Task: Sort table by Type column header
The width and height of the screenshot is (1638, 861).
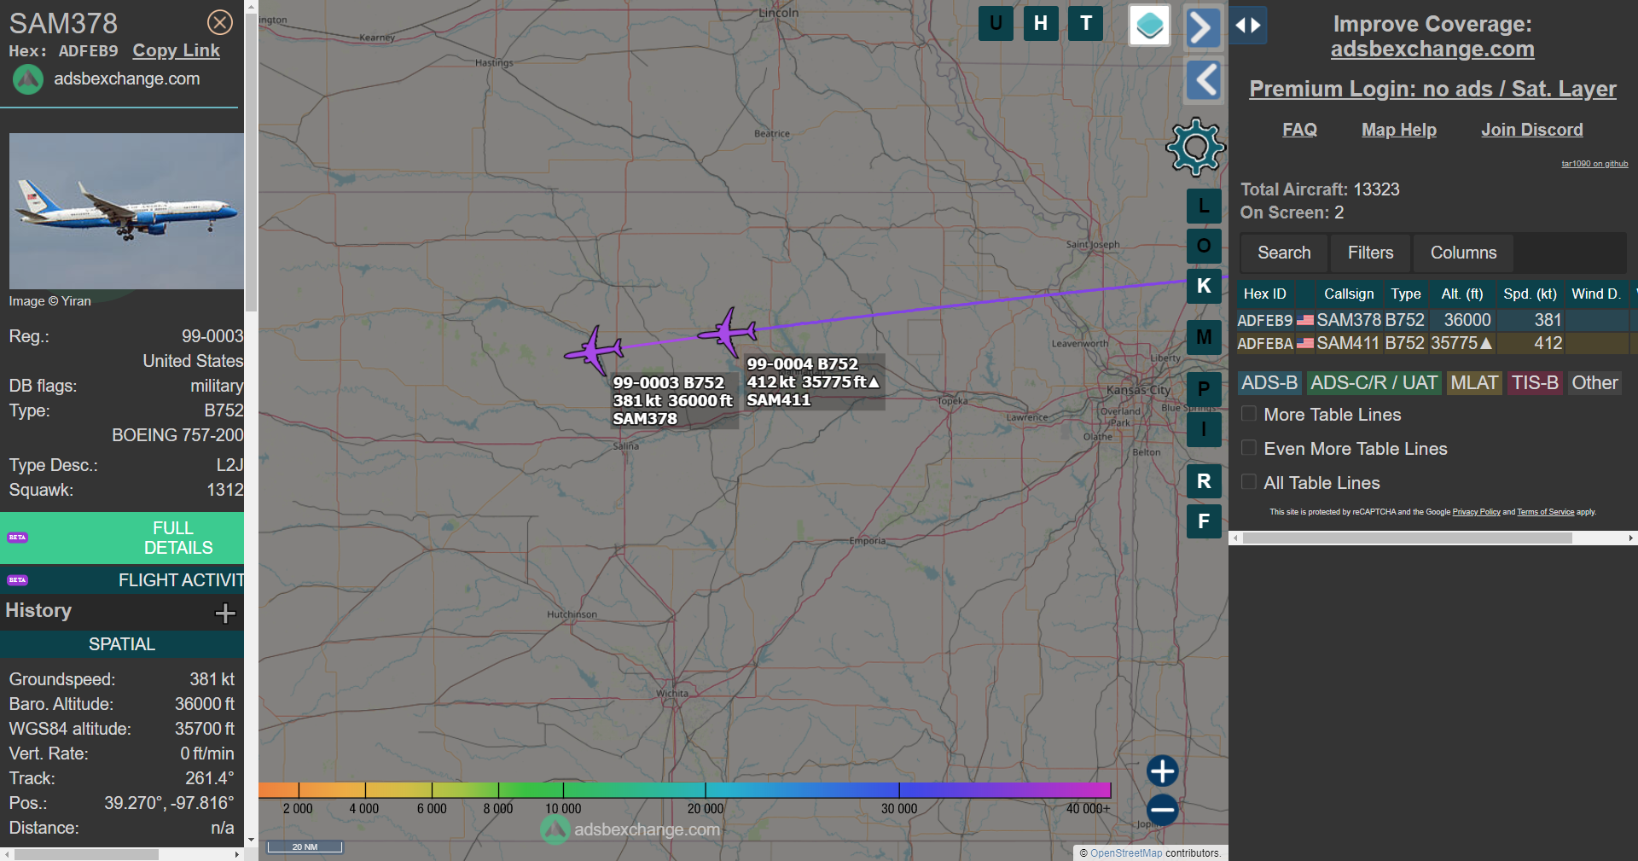Action: pos(1406,294)
